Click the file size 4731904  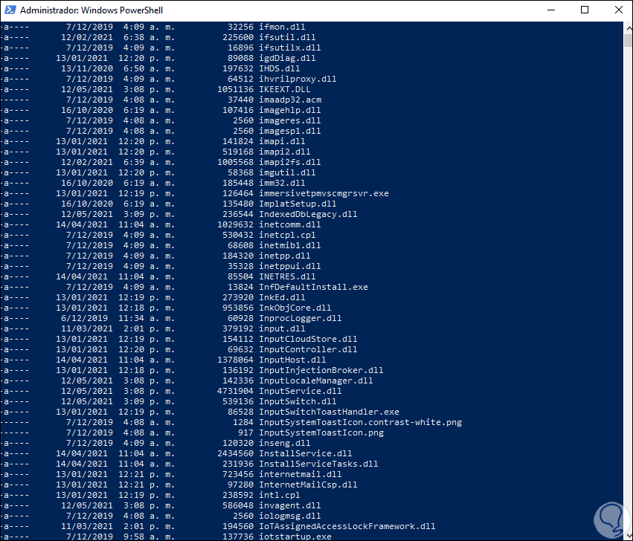click(235, 392)
